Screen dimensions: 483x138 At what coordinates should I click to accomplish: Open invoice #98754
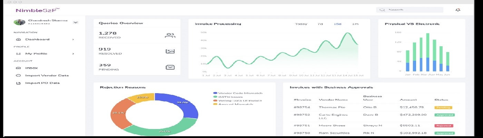(x=302, y=107)
